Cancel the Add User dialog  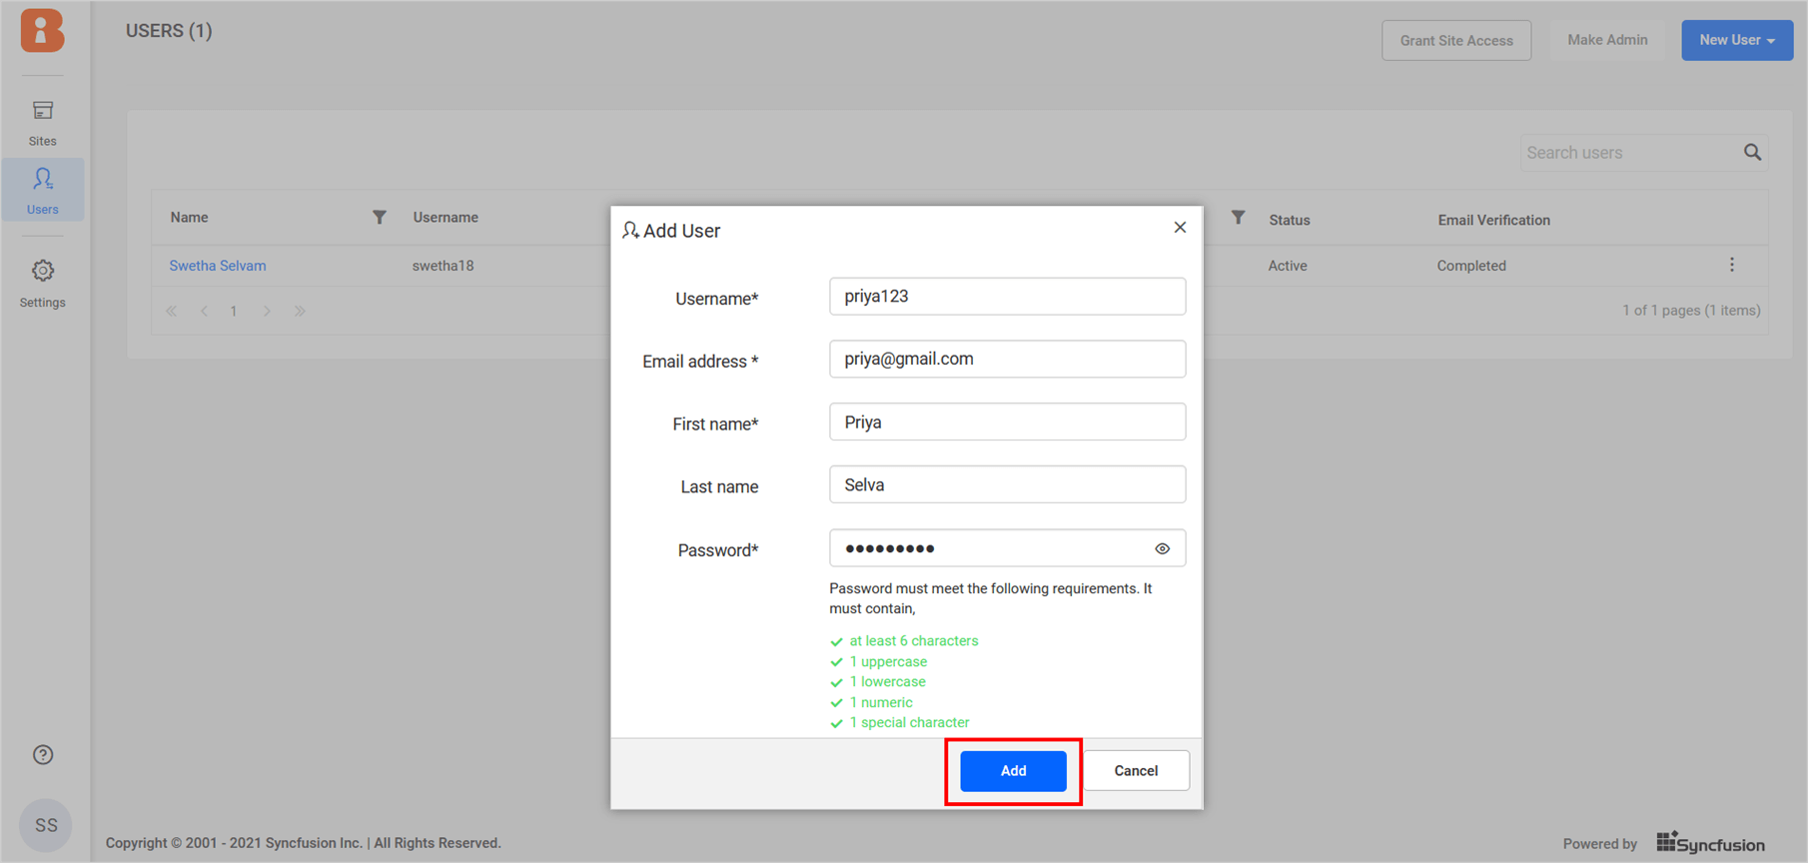1136,771
